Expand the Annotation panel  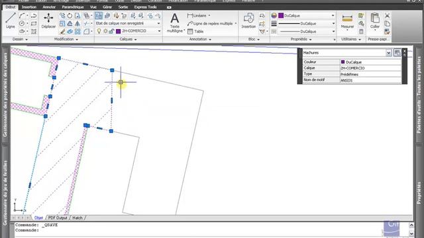click(200, 39)
